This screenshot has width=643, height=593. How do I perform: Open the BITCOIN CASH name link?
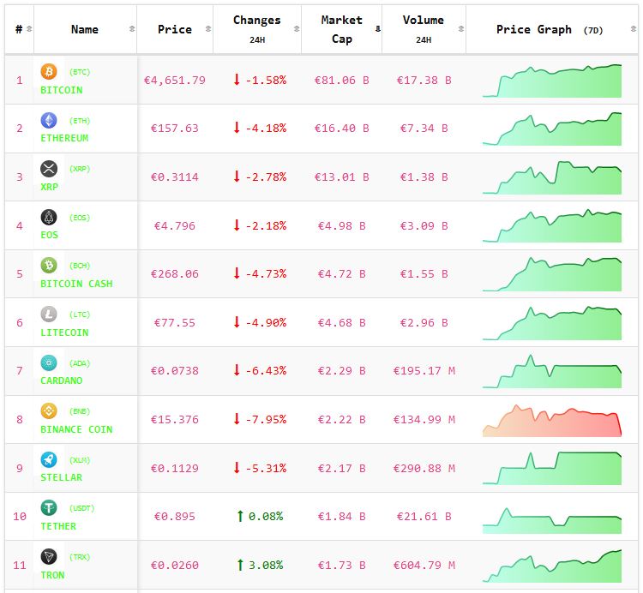coord(76,284)
